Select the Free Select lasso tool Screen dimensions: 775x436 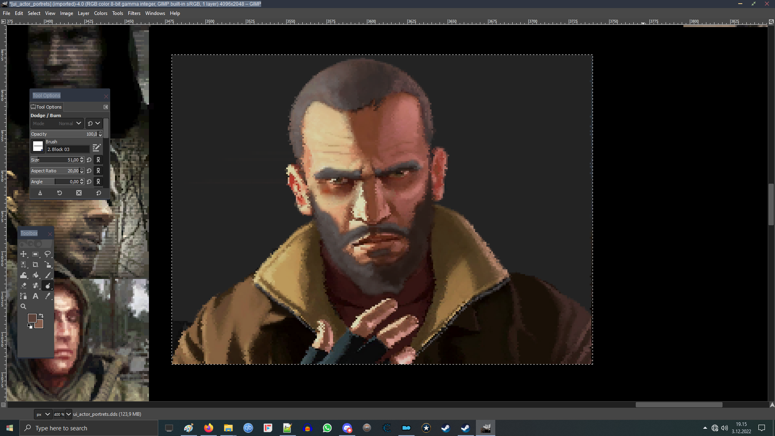tap(48, 254)
